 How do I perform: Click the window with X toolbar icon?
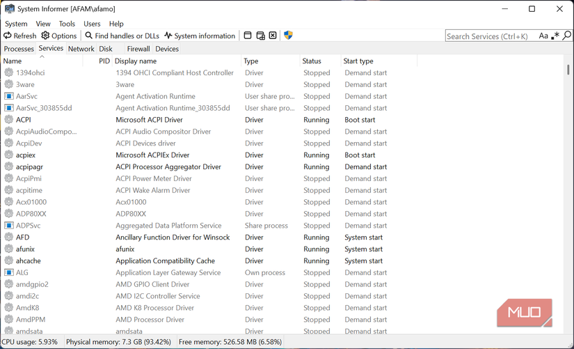tap(273, 36)
